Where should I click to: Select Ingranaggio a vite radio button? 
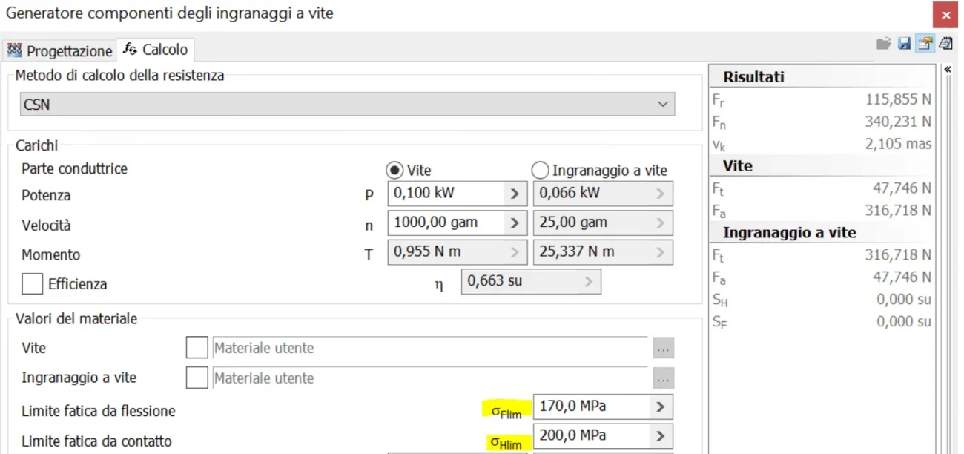[541, 170]
